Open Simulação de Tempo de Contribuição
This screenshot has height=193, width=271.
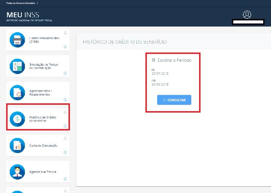tap(43, 66)
